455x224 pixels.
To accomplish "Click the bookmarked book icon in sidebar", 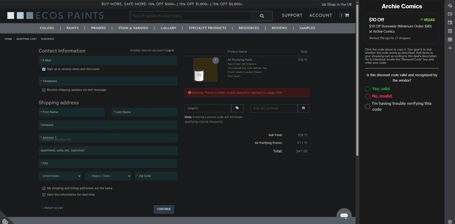I will (450, 31).
